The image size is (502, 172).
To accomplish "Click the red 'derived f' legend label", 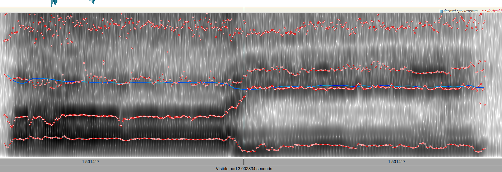I will point(494,11).
